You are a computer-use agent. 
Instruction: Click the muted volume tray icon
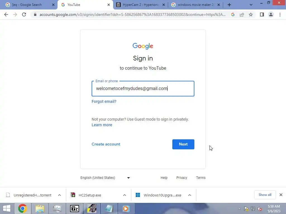pyautogui.click(x=260, y=209)
